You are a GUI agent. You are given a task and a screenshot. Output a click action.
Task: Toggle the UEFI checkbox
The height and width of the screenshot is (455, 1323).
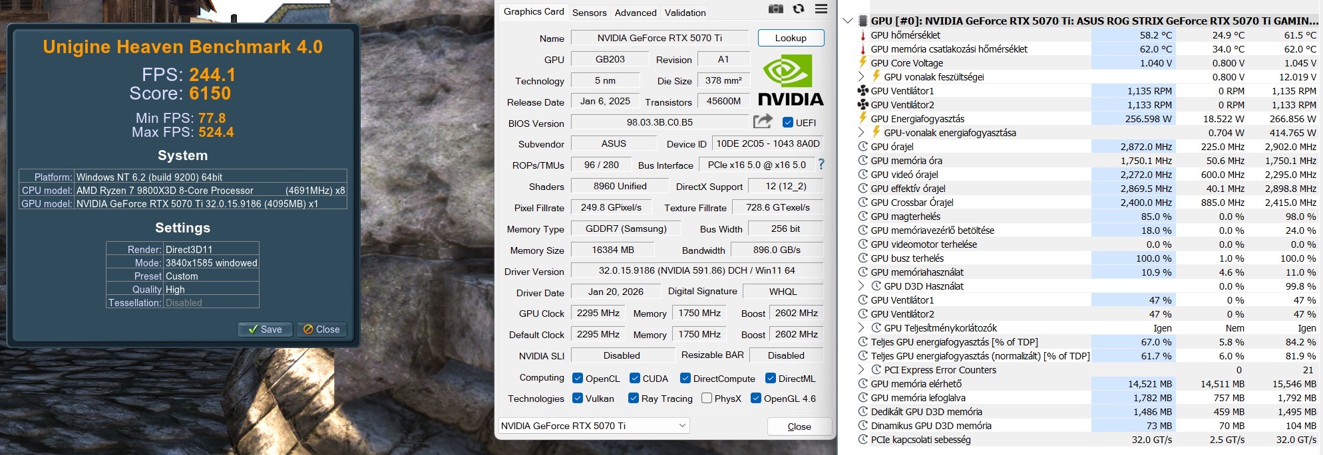788,122
